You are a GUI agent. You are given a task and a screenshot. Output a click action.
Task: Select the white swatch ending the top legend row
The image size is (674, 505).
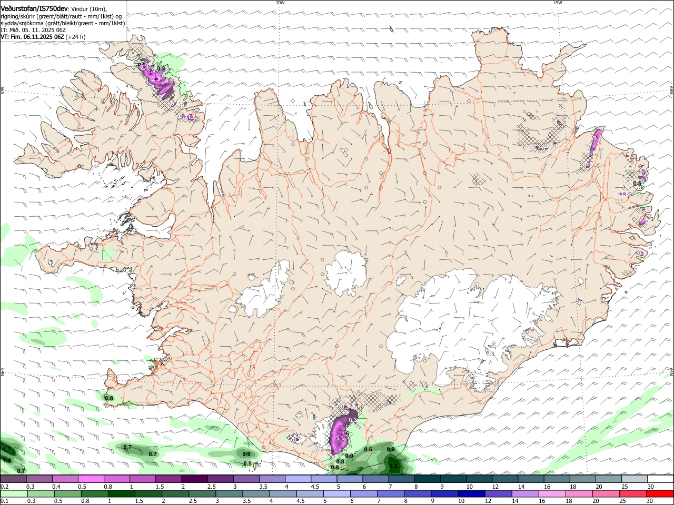coord(660,479)
